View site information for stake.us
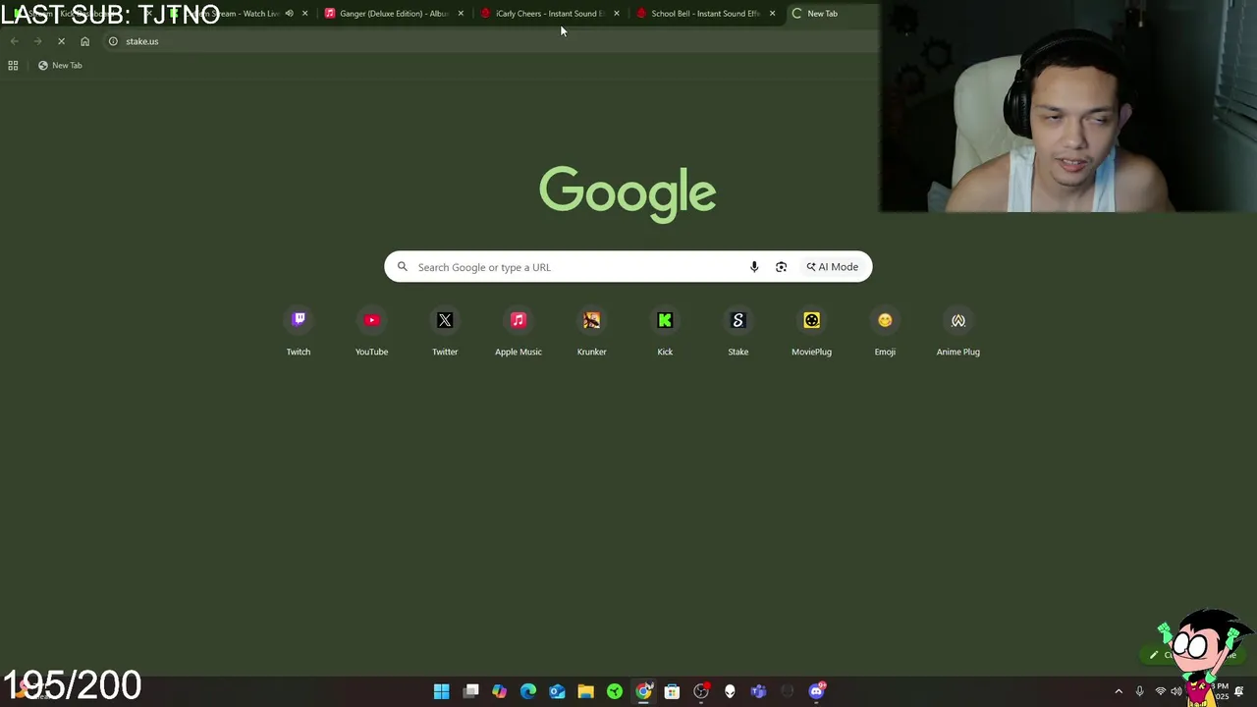 [x=113, y=41]
